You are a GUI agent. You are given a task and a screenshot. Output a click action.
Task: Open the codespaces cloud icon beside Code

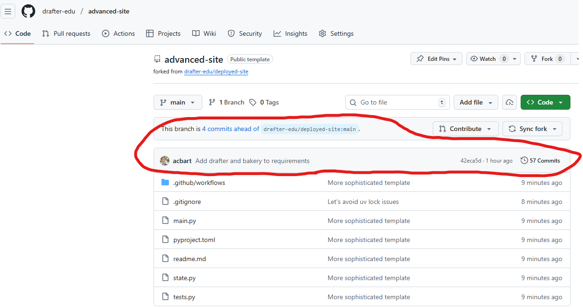click(x=509, y=102)
